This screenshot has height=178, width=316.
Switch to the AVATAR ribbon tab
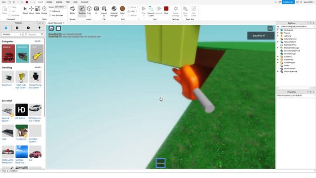(59, 2)
